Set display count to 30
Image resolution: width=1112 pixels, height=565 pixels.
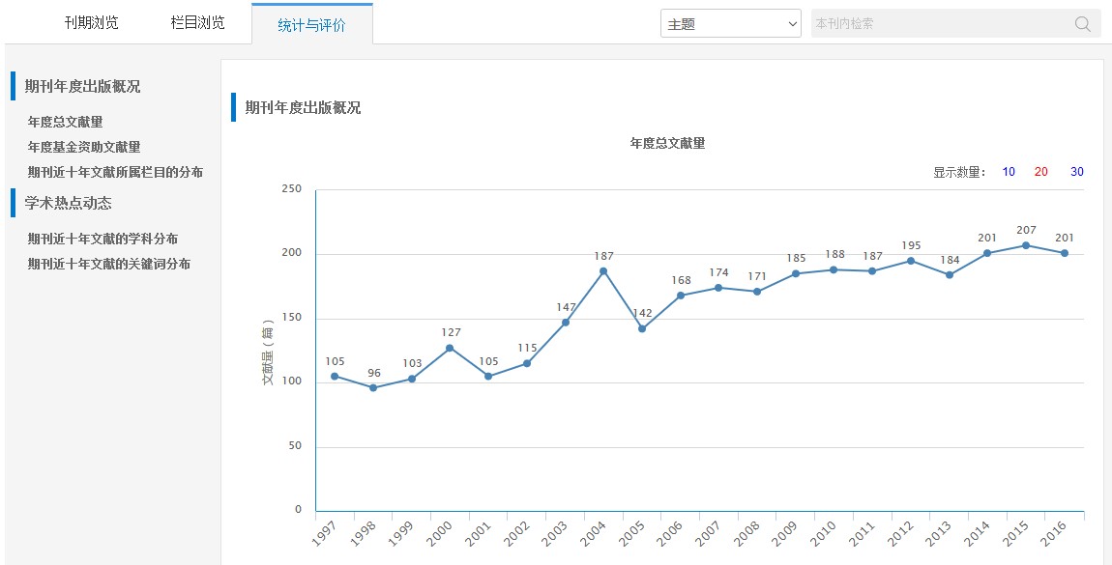pos(1076,172)
